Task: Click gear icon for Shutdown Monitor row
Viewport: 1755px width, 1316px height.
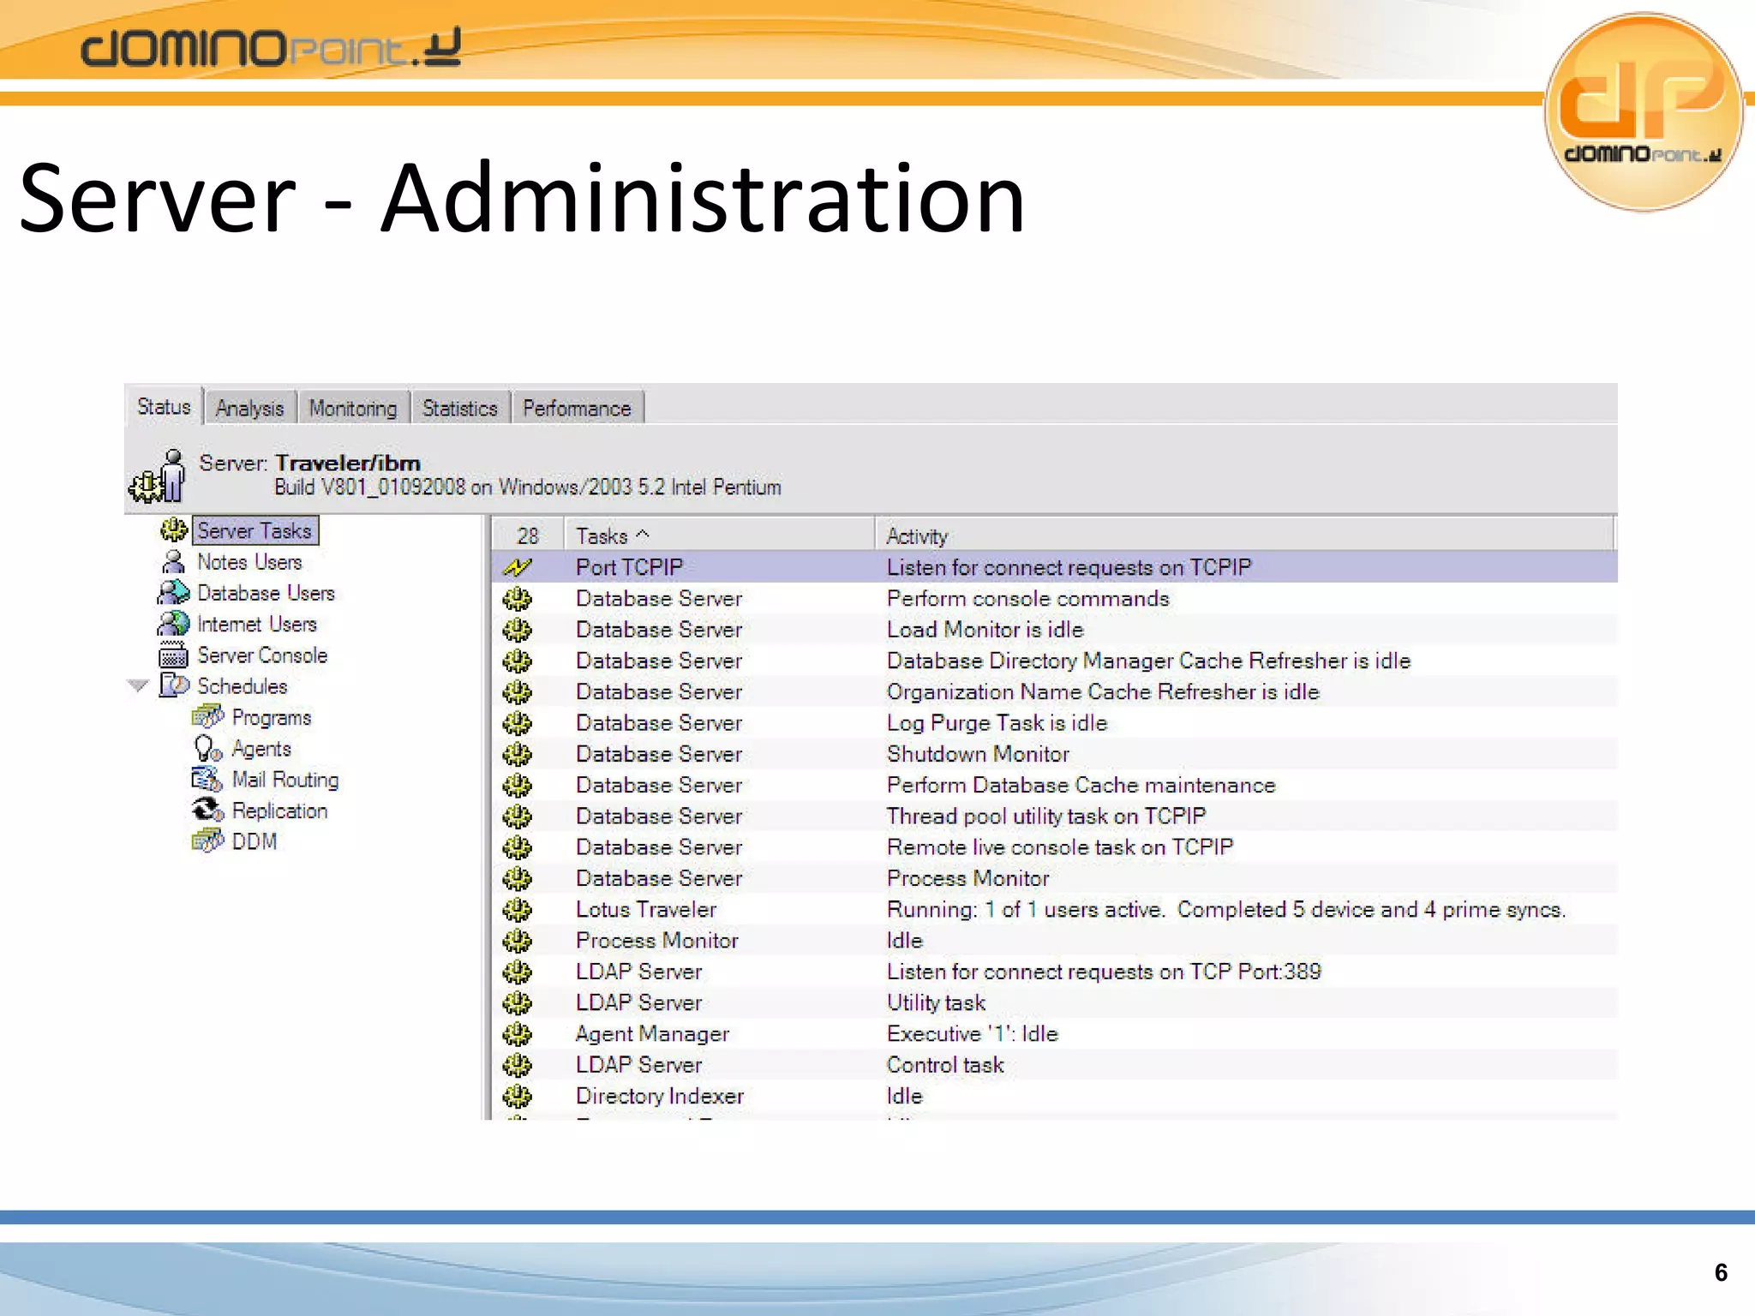Action: [x=517, y=754]
